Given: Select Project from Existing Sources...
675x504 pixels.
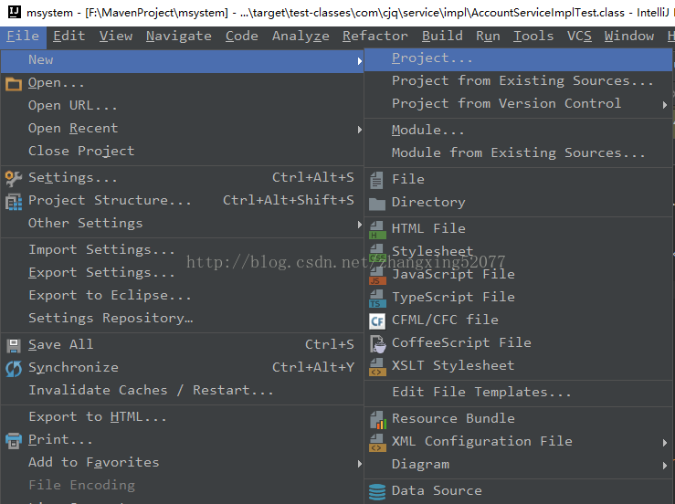Looking at the screenshot, I should coord(518,82).
